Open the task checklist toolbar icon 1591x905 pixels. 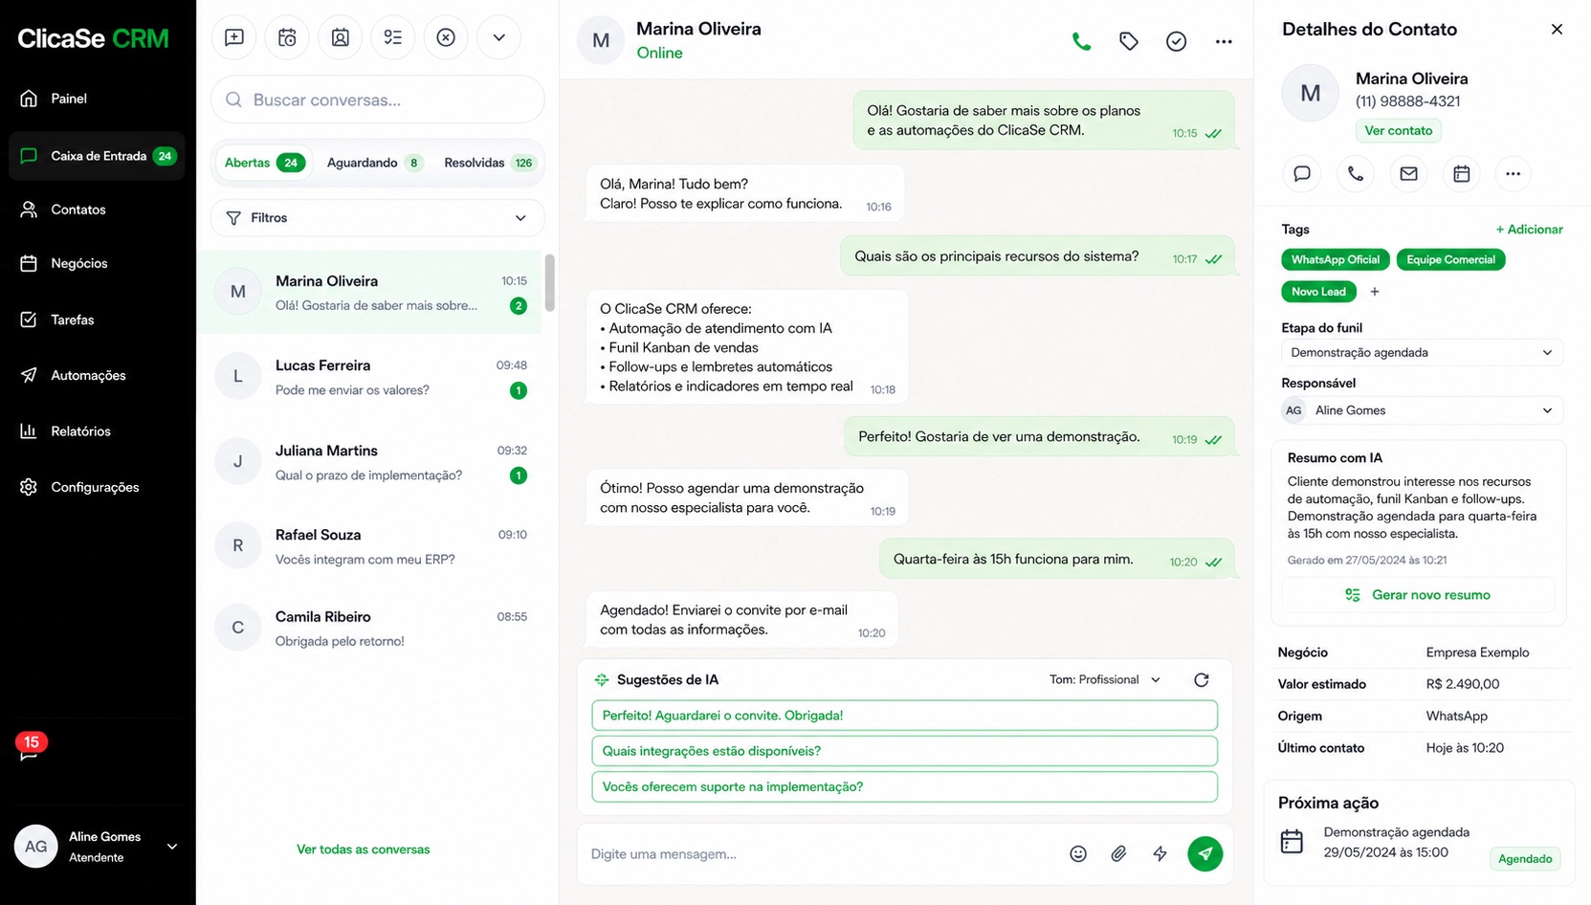(x=392, y=37)
